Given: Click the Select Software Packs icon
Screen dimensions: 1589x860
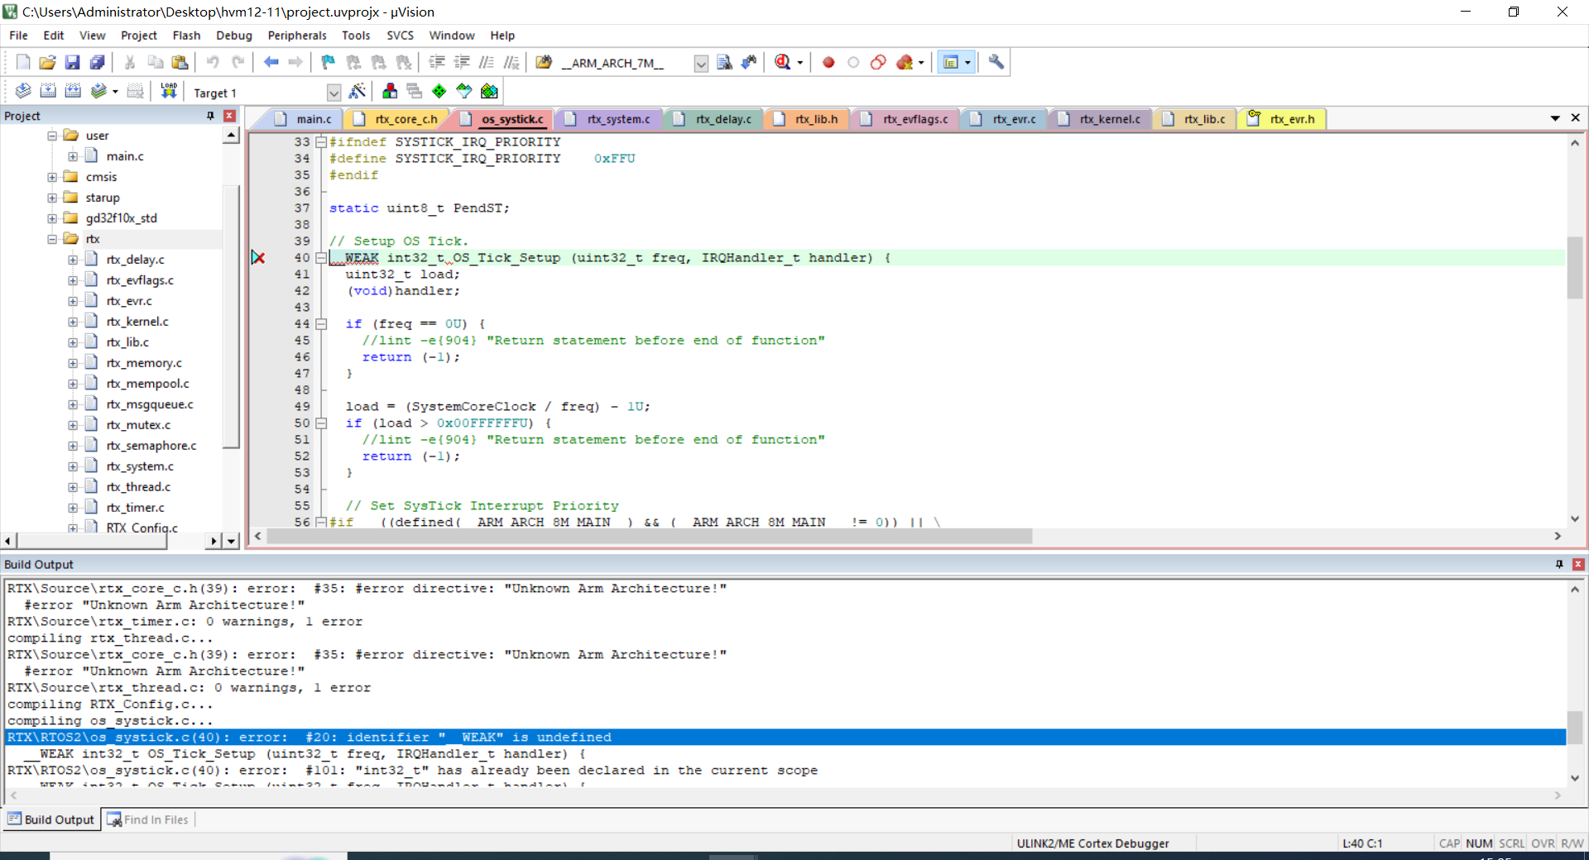Looking at the screenshot, I should click(464, 91).
